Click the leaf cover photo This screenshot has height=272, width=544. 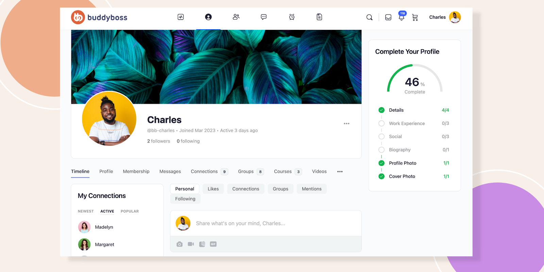pos(216,67)
